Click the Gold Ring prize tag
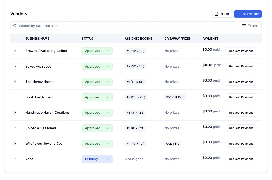Screen dimensions: 272x180 (x=173, y=143)
